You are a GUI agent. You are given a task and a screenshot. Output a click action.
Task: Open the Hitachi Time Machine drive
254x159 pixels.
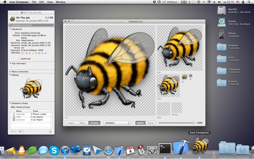coord(222,23)
